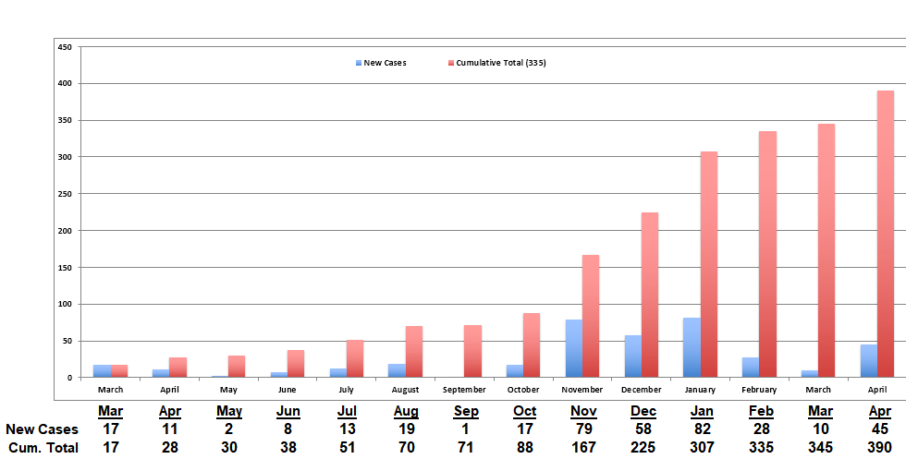
Task: Select the New Cases value 82
Action: (x=701, y=429)
